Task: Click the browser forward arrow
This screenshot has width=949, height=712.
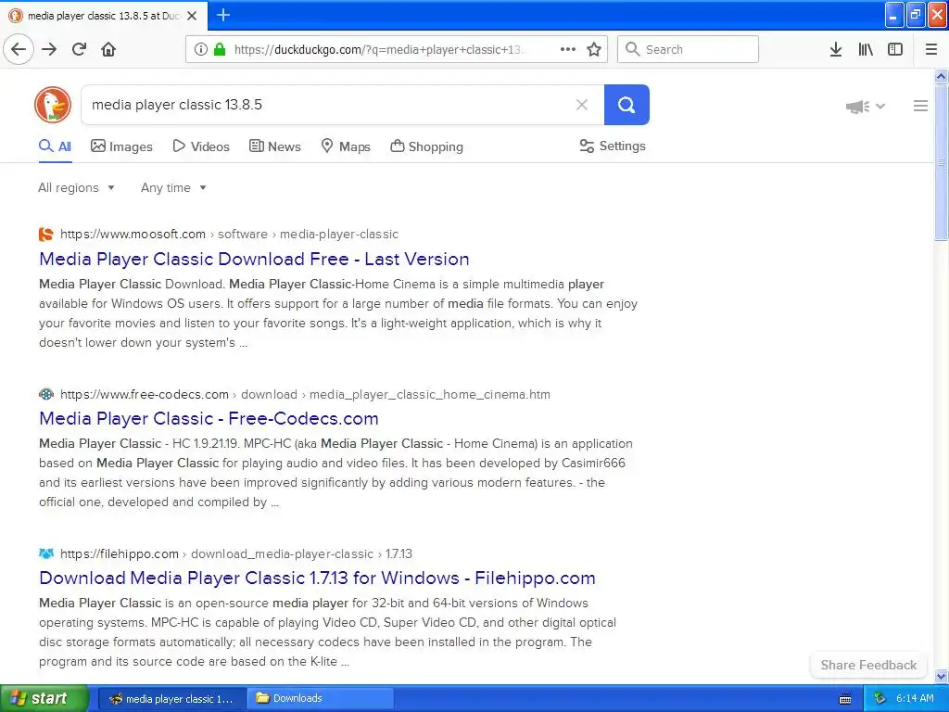Action: [x=49, y=50]
